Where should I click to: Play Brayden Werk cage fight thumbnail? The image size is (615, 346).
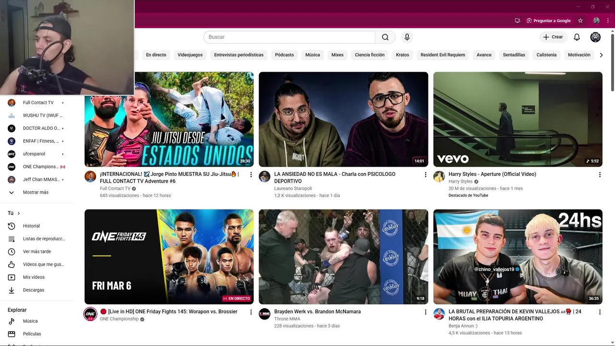(x=343, y=257)
